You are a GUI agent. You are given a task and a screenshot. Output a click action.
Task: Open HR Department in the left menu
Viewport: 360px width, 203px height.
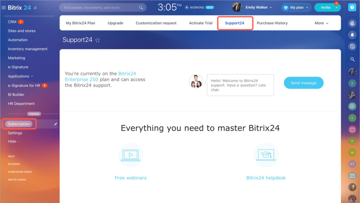[x=21, y=103]
